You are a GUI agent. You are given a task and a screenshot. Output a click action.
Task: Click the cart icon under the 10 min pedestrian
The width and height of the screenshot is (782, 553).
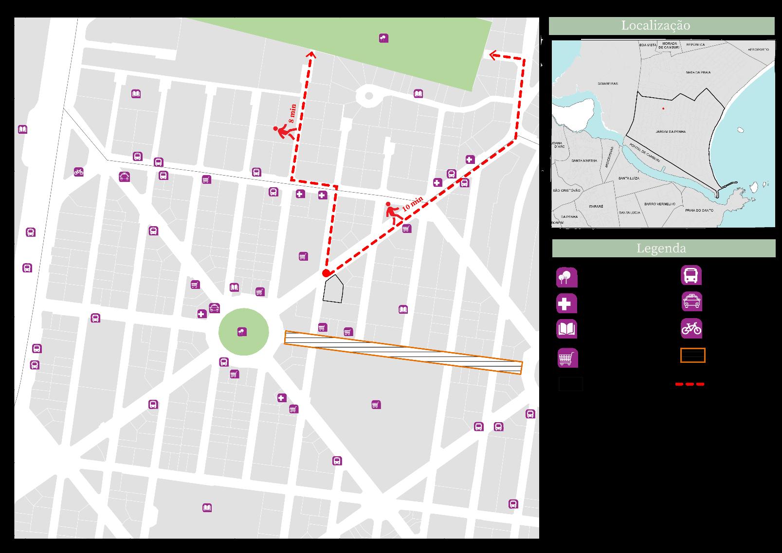coord(407,228)
